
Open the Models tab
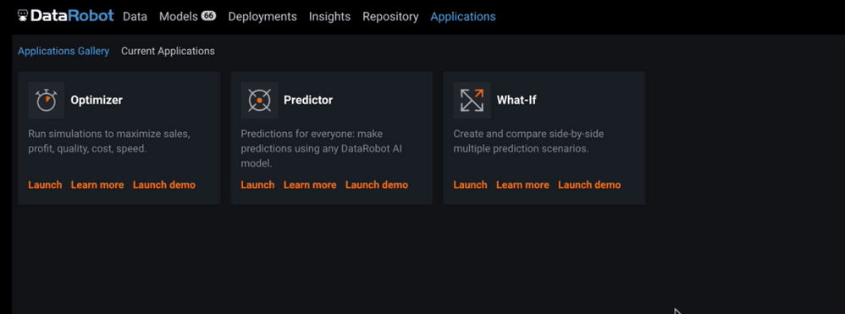179,17
